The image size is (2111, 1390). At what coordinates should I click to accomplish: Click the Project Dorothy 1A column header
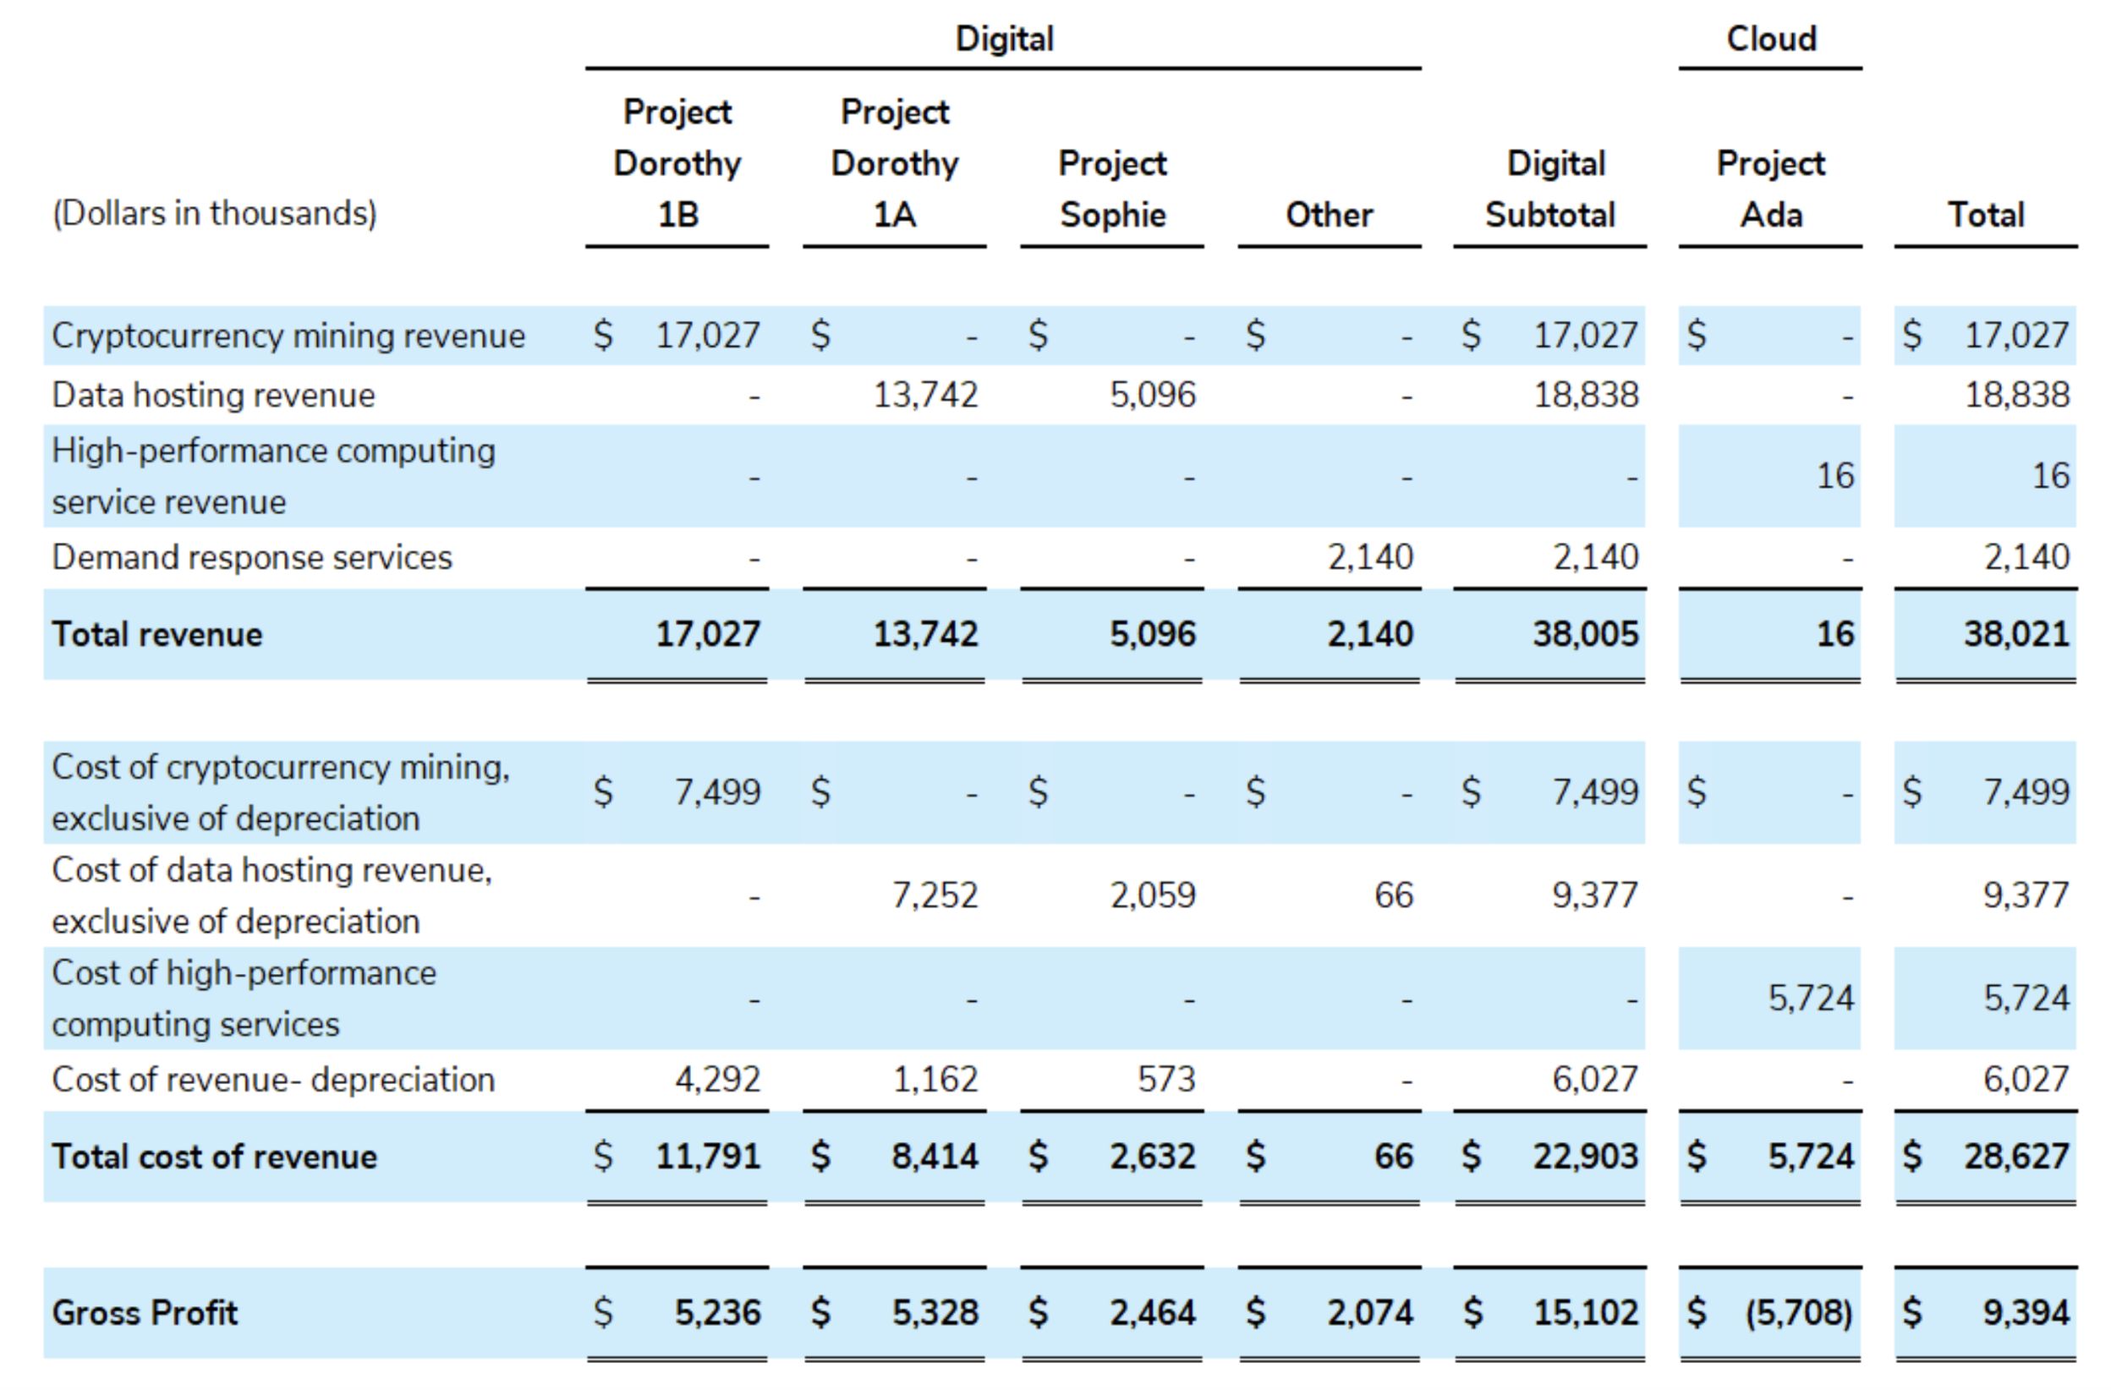(894, 163)
